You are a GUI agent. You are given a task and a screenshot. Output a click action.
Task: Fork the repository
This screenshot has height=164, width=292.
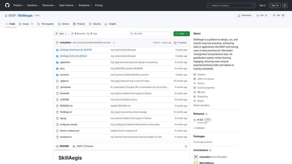(262, 16)
